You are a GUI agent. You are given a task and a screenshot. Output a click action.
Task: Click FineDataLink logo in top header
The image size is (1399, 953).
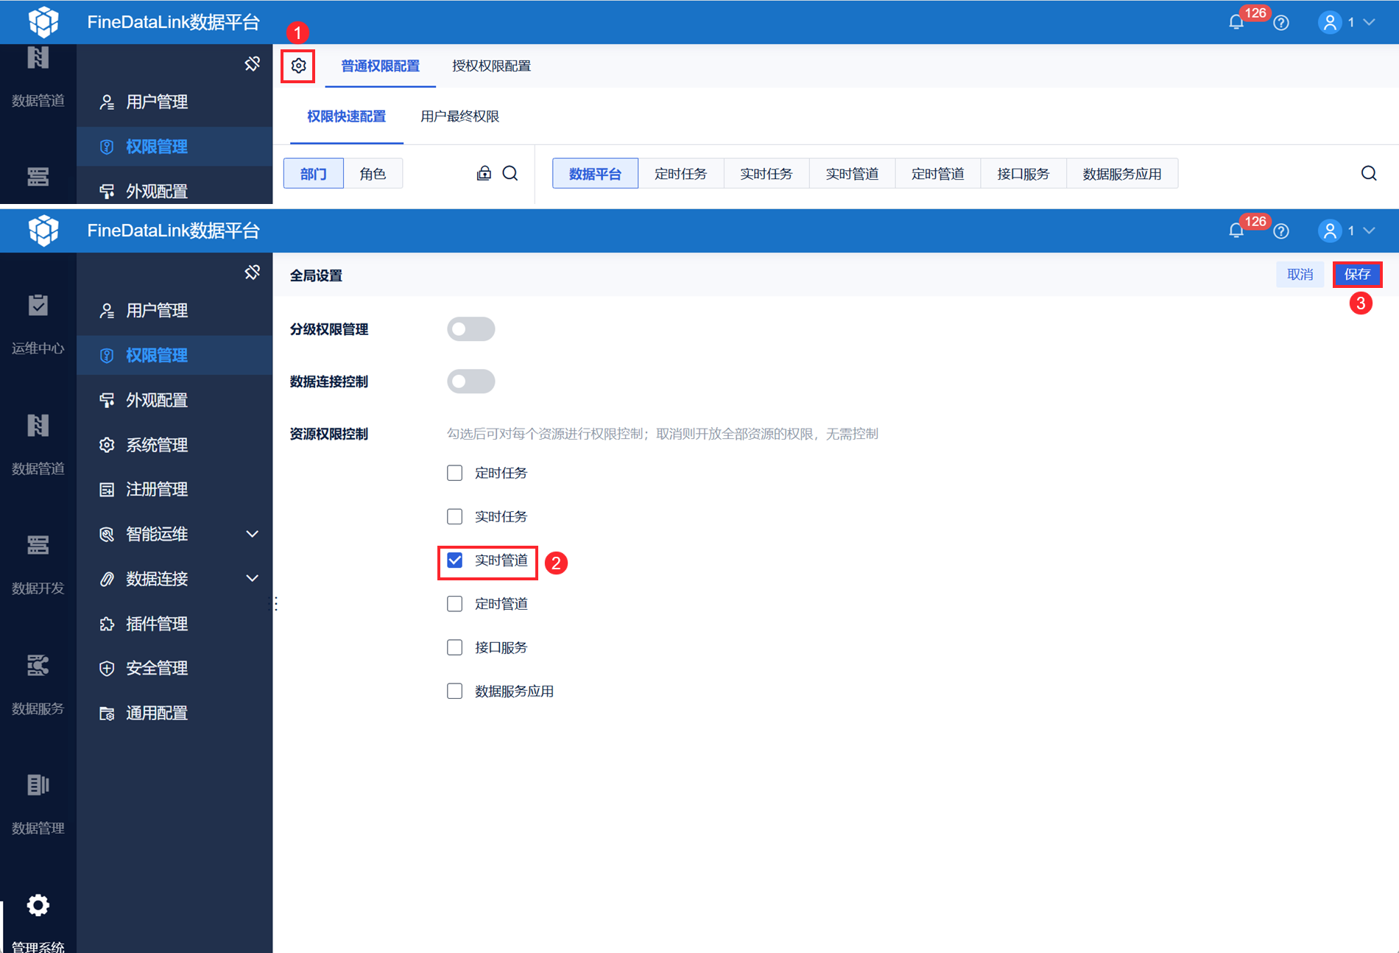(43, 22)
